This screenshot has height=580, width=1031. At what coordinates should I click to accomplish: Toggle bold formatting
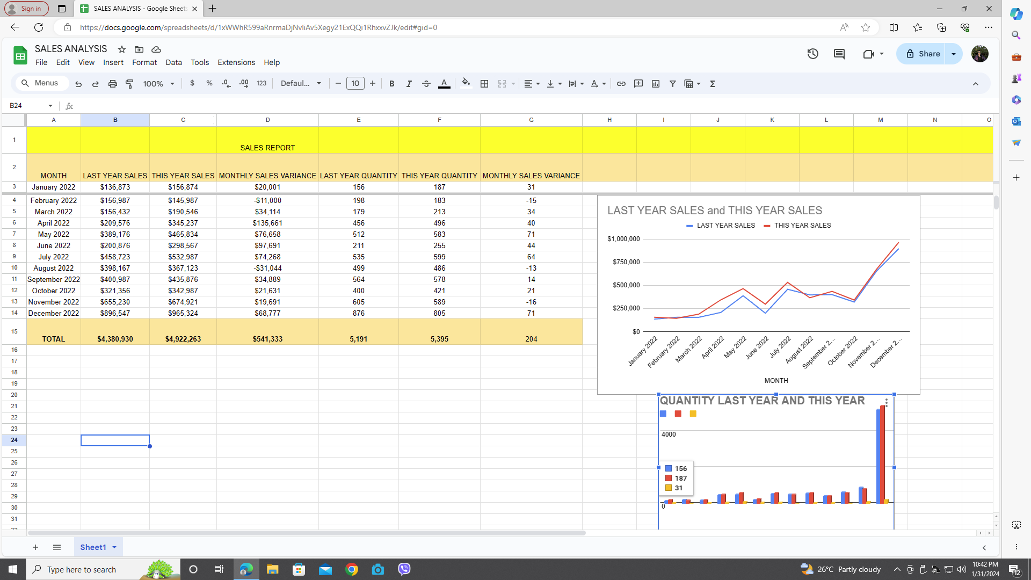(392, 84)
